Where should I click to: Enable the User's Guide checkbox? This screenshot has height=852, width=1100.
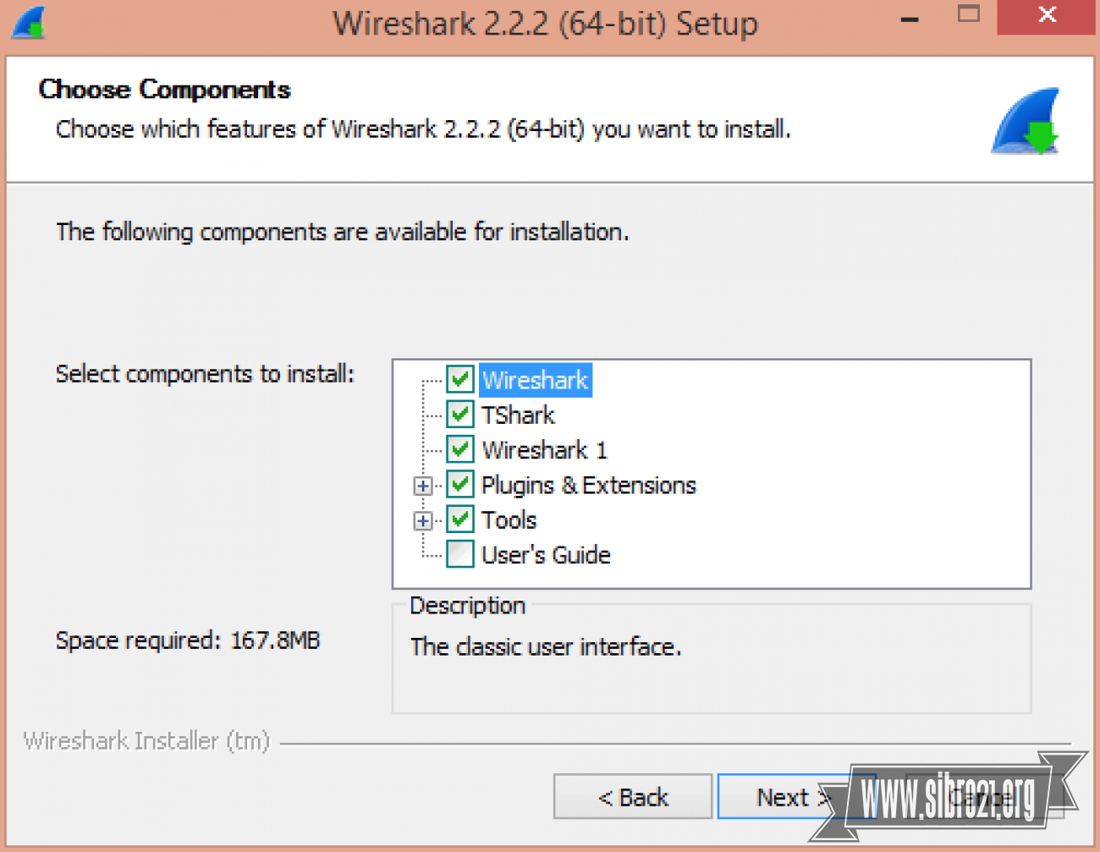click(460, 553)
